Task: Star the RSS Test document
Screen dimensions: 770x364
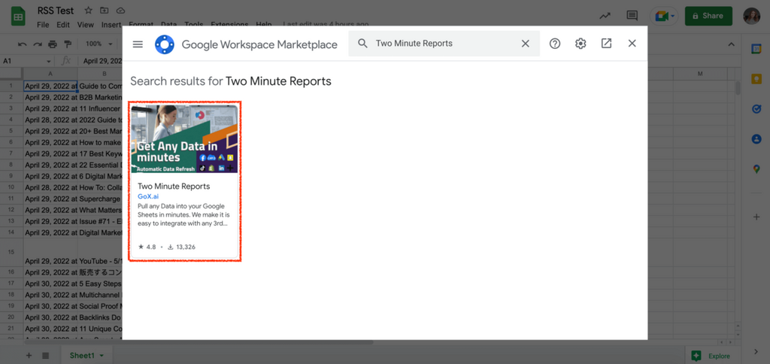Action: point(89,11)
